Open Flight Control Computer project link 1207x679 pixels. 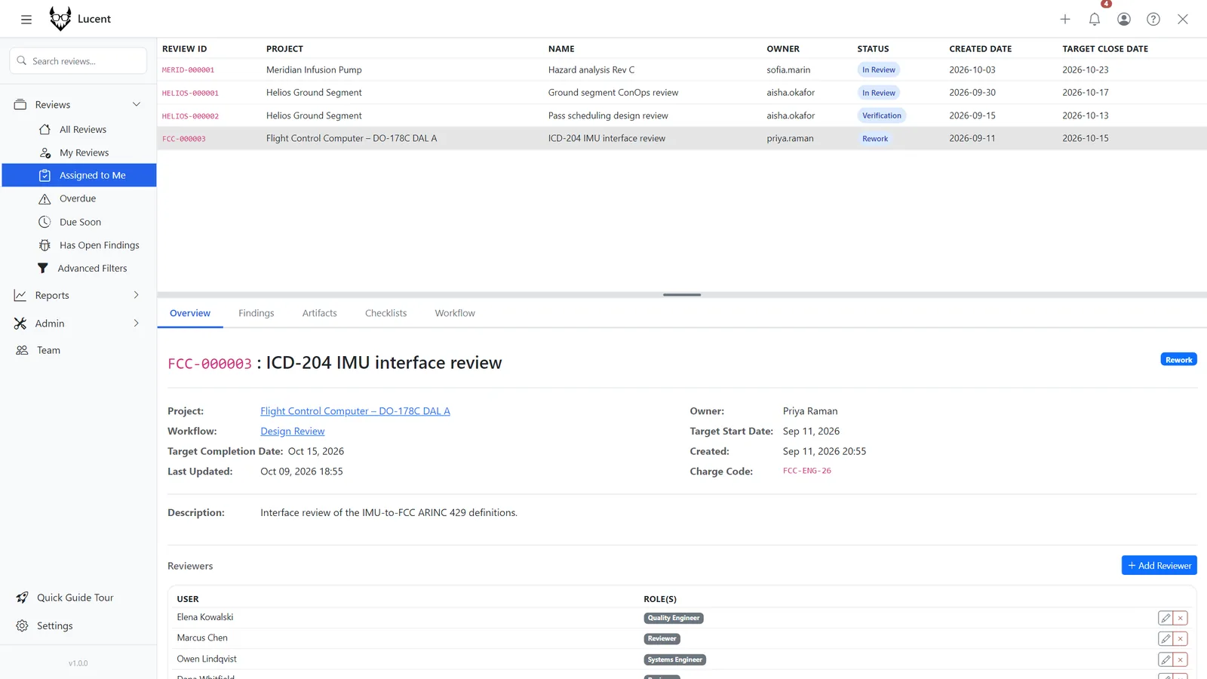coord(355,412)
